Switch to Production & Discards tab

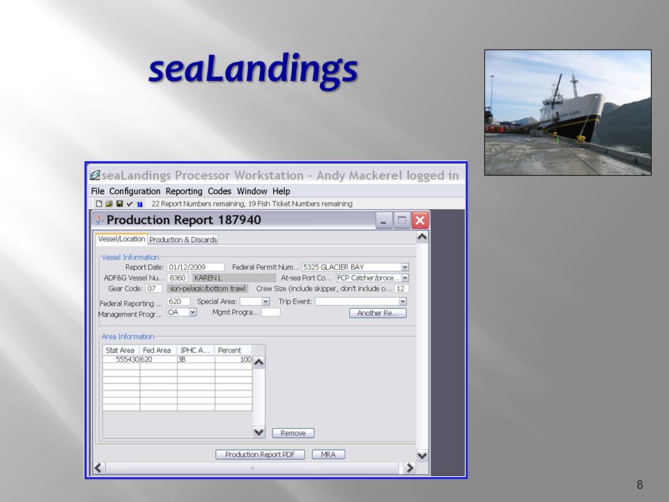[183, 239]
